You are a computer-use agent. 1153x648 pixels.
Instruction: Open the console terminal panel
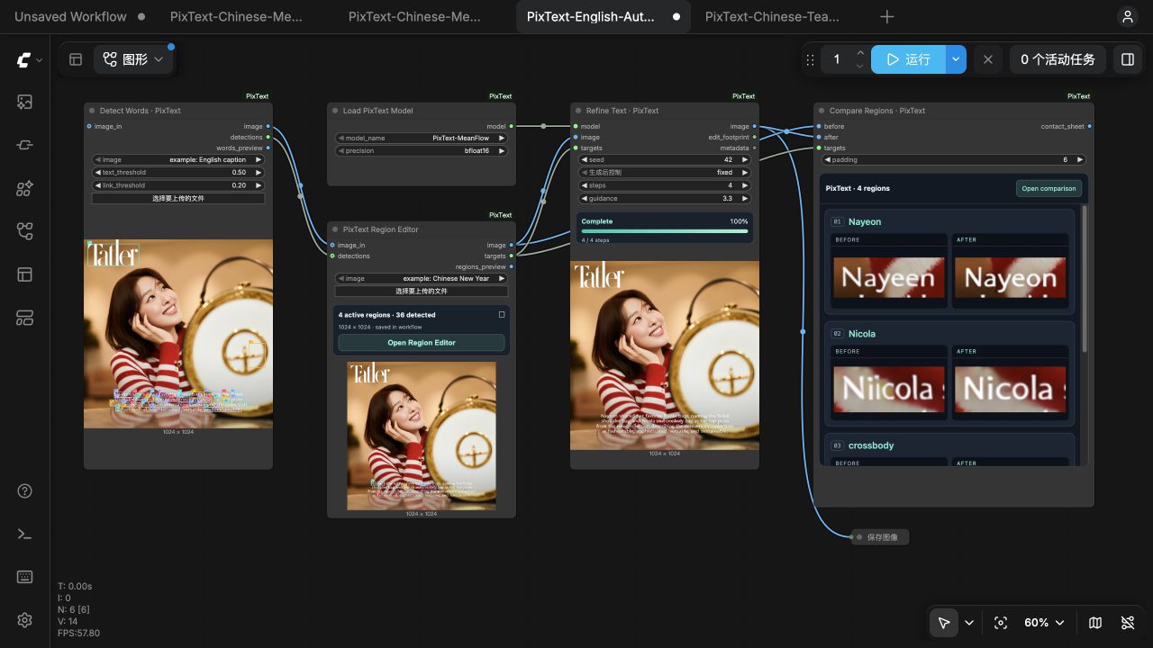[24, 534]
